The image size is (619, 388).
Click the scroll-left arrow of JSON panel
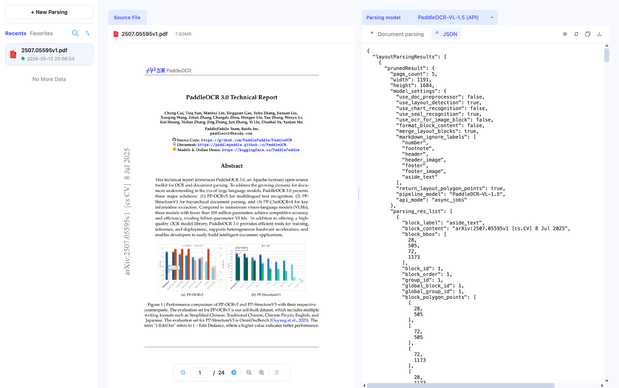click(364, 386)
